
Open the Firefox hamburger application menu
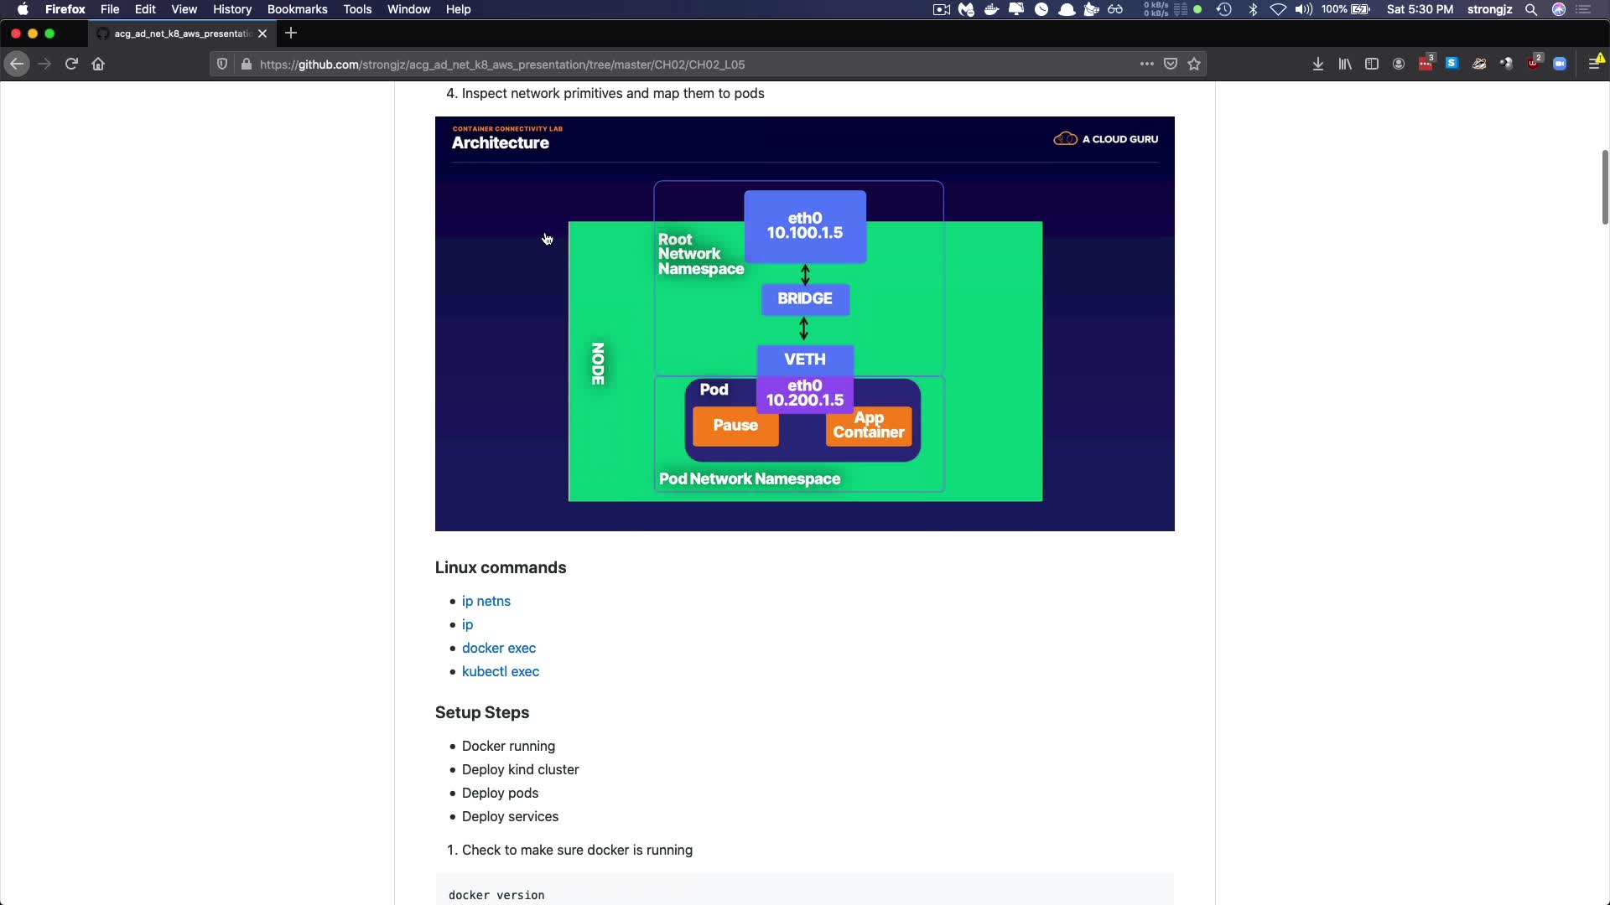pyautogui.click(x=1594, y=64)
